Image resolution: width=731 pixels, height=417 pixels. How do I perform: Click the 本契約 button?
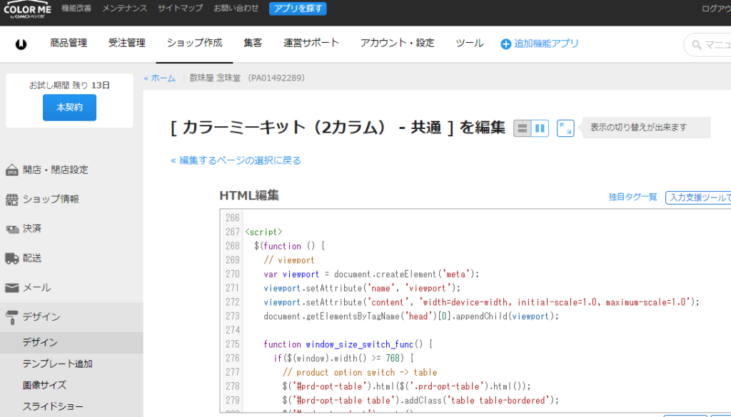point(69,108)
